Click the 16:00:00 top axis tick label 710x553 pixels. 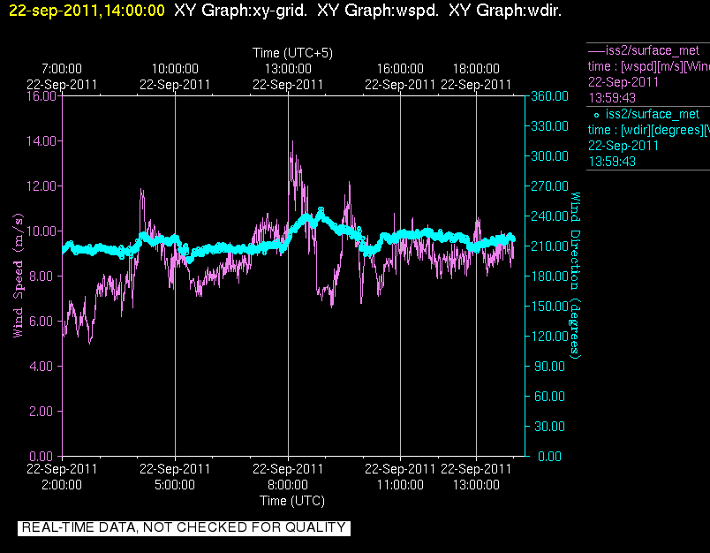point(400,69)
